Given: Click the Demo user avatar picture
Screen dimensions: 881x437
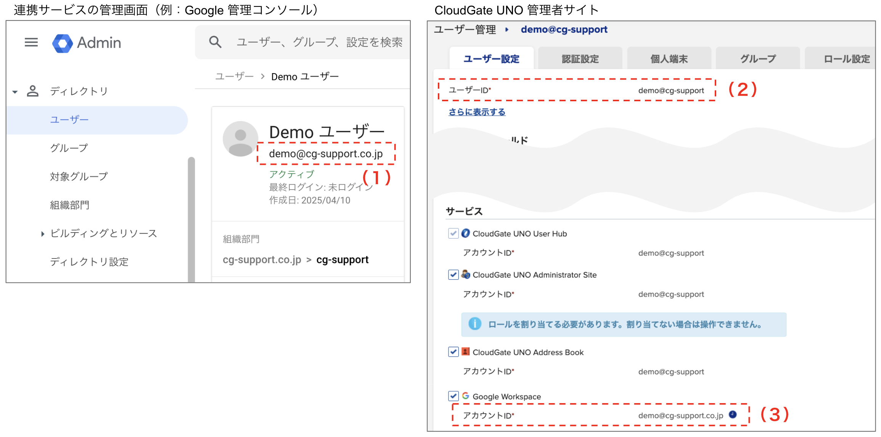Looking at the screenshot, I should [x=240, y=139].
